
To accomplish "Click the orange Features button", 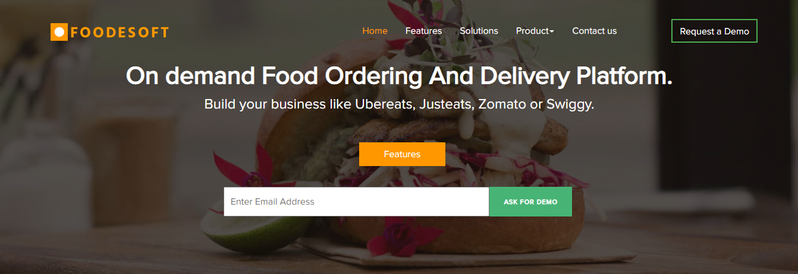I will coord(402,154).
